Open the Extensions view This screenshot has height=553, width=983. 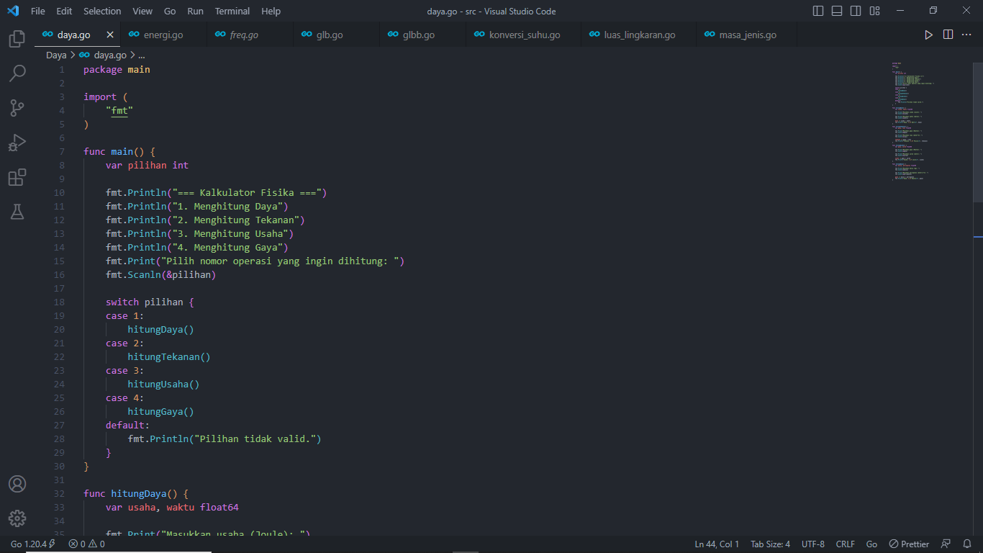(x=17, y=177)
